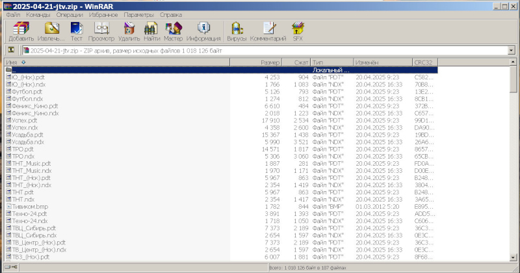This screenshot has width=520, height=273.
Task: Show archive Информация icon
Action: [203, 29]
